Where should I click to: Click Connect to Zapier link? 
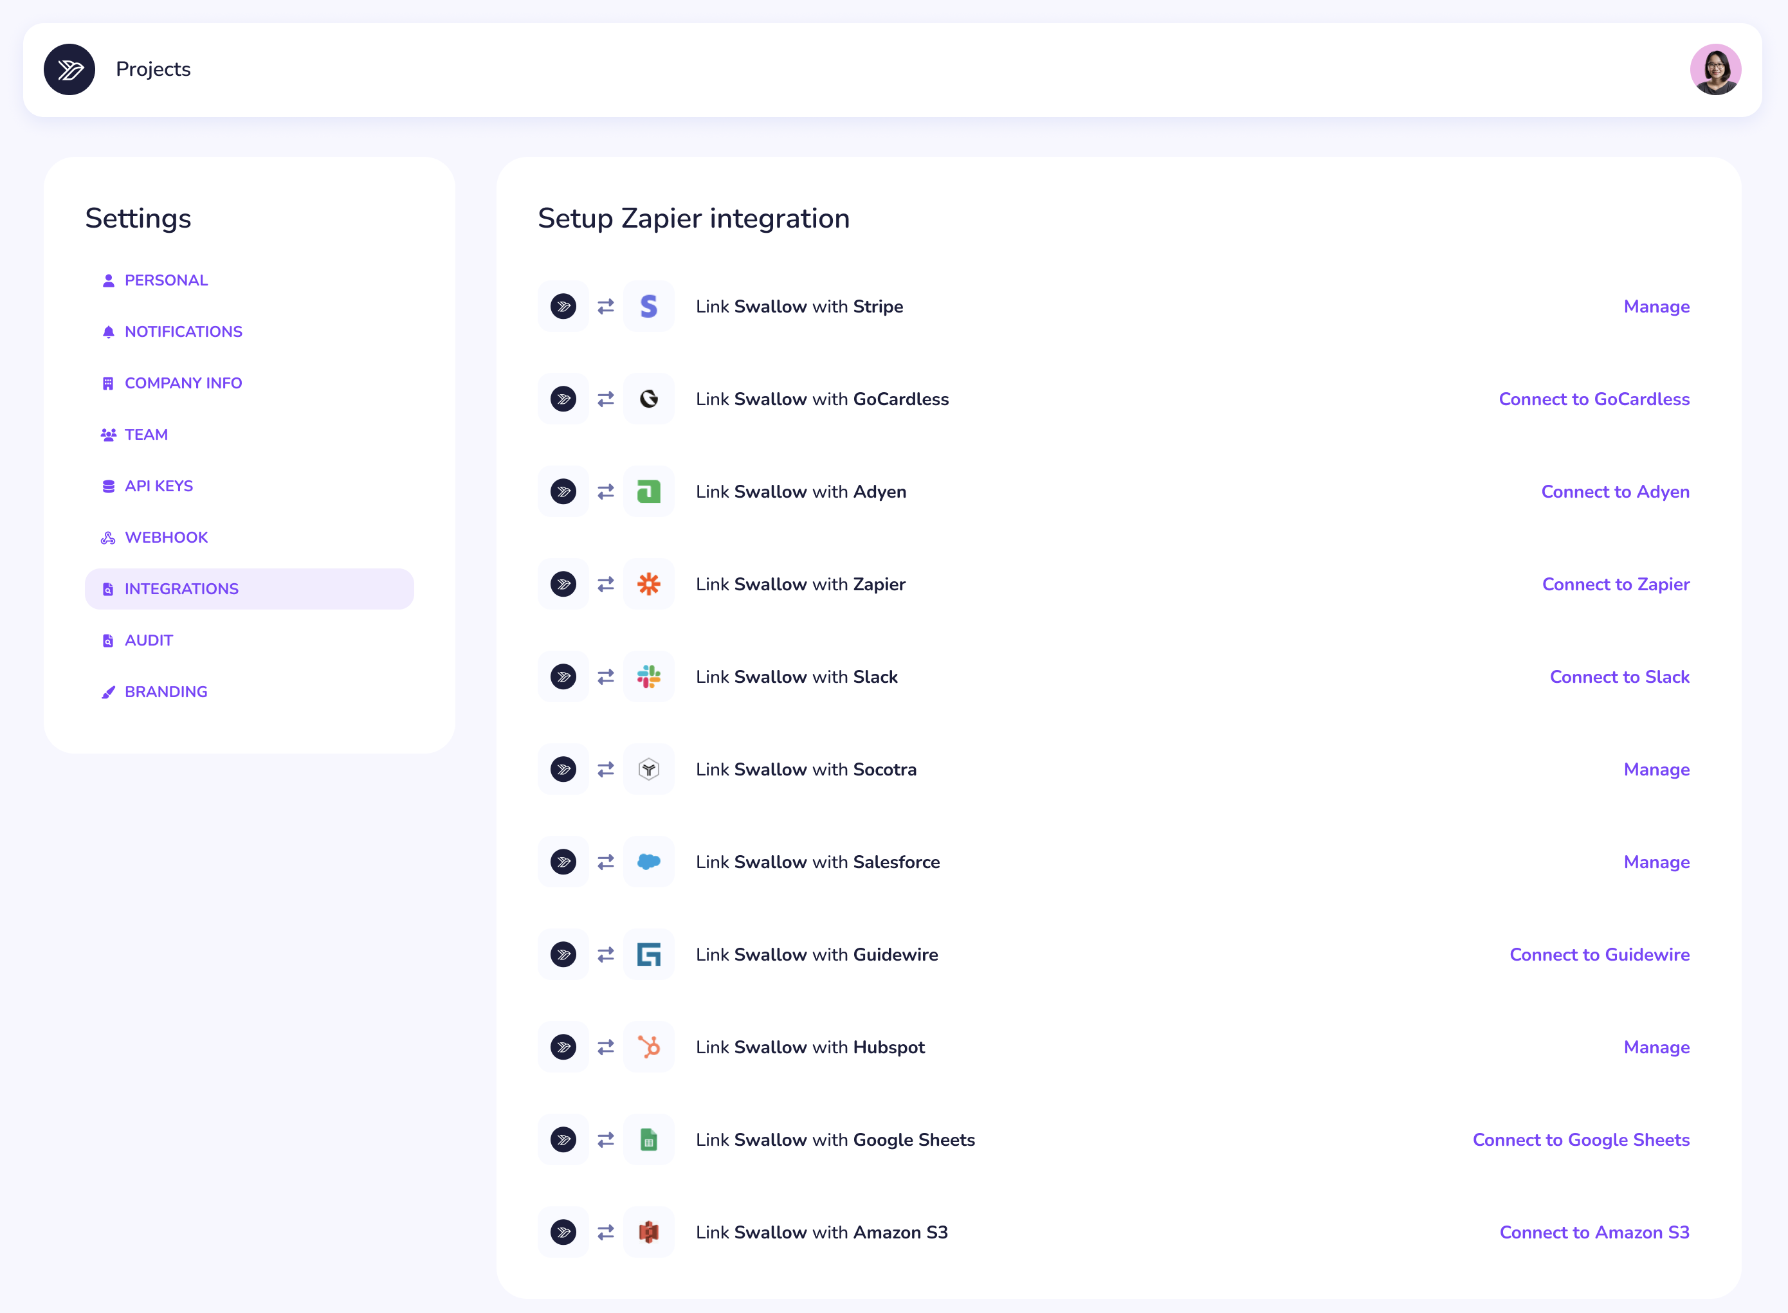1615,584
